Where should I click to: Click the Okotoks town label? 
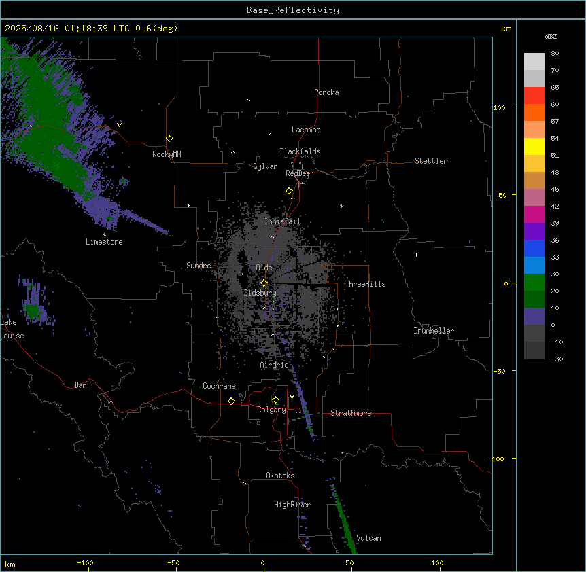coord(280,476)
